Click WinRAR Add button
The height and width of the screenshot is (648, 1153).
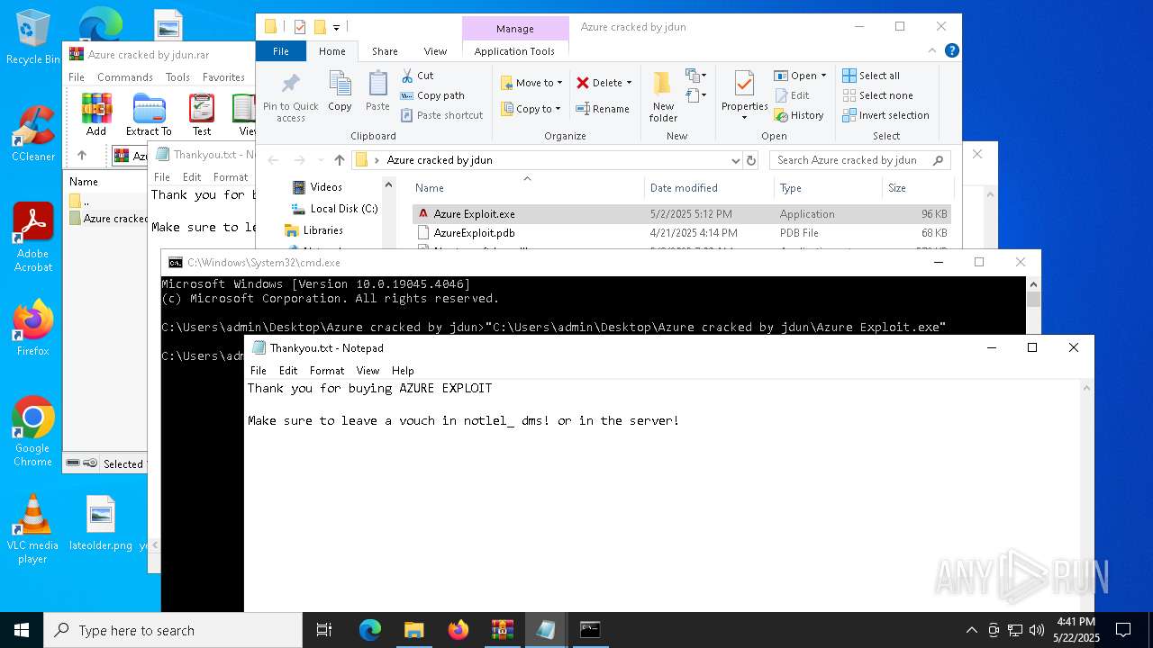(96, 114)
